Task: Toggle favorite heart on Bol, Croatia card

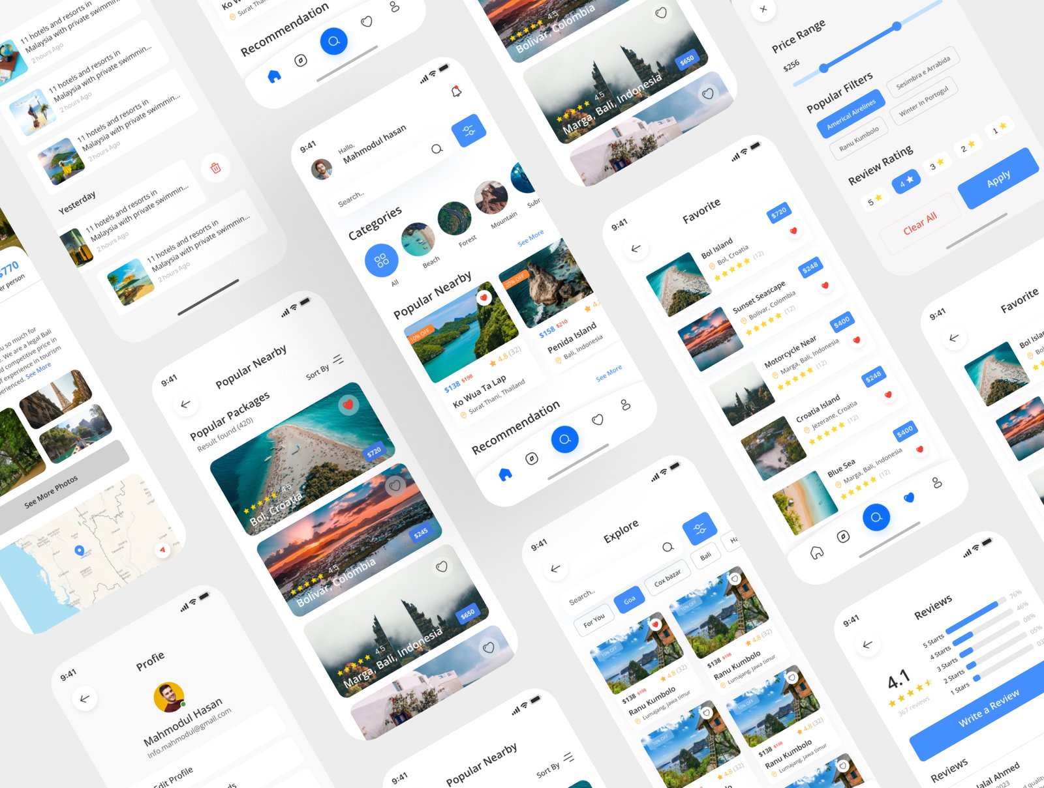Action: point(348,405)
